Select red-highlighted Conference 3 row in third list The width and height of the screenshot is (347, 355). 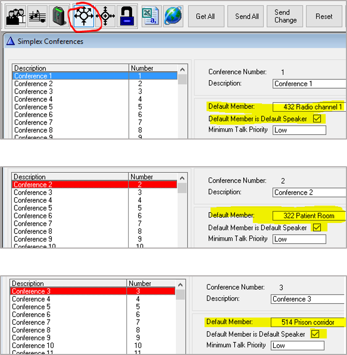[x=92, y=291]
